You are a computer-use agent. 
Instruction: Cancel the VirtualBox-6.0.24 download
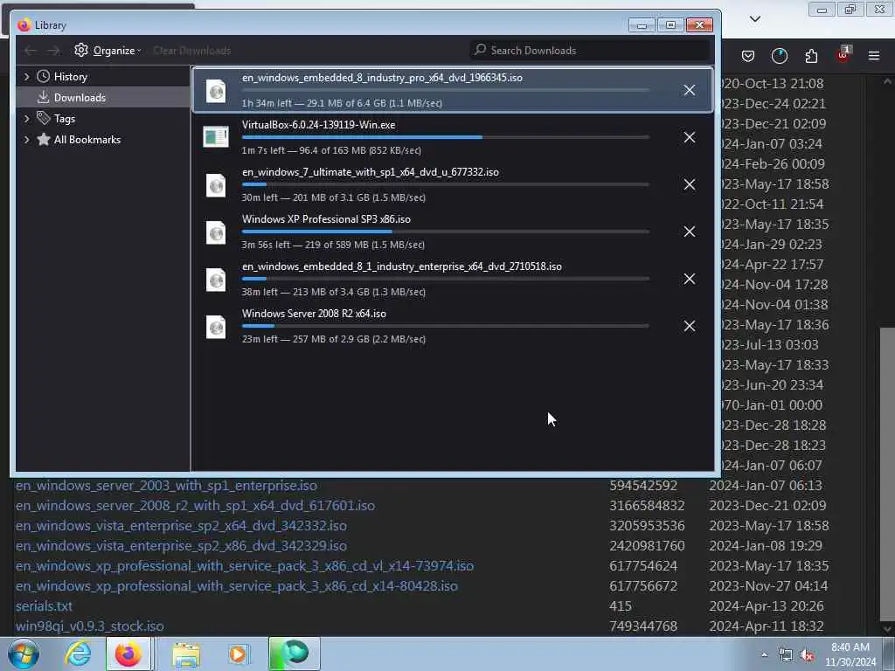[689, 137]
